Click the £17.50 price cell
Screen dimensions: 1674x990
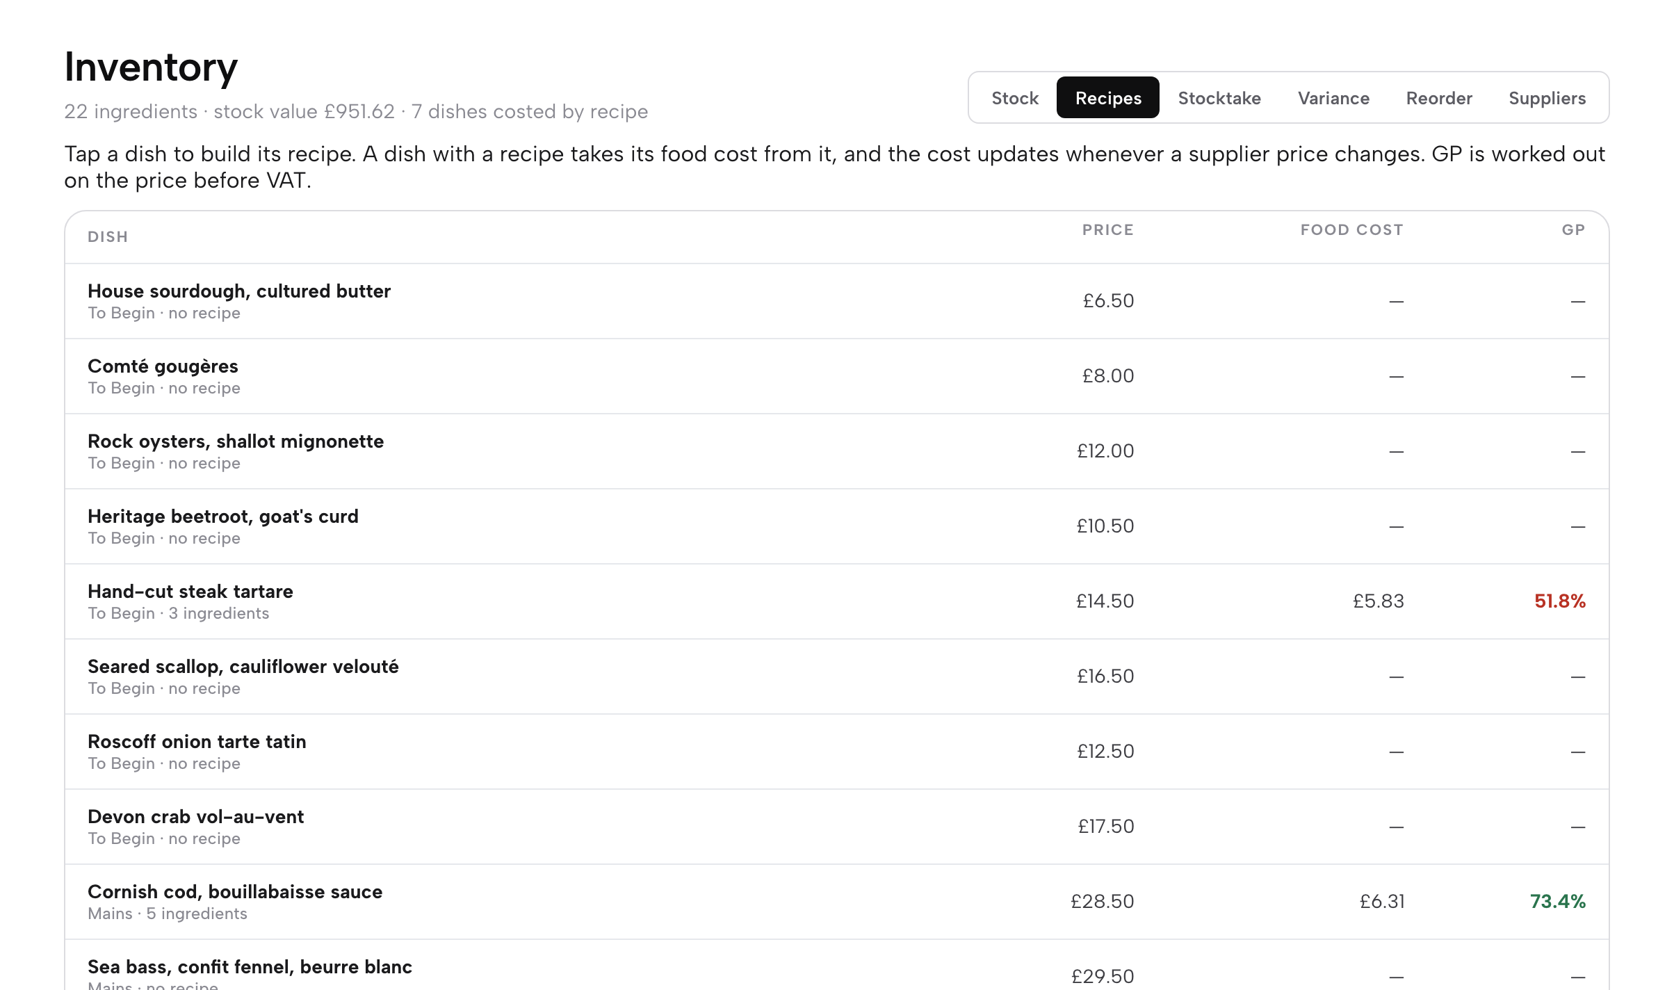[x=1105, y=827]
